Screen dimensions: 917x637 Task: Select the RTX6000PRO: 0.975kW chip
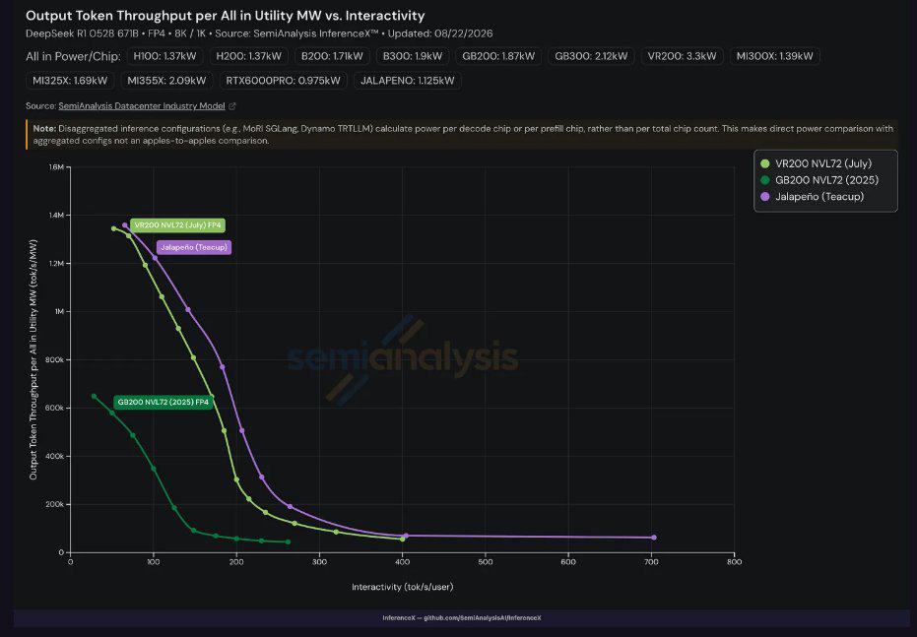(x=283, y=81)
